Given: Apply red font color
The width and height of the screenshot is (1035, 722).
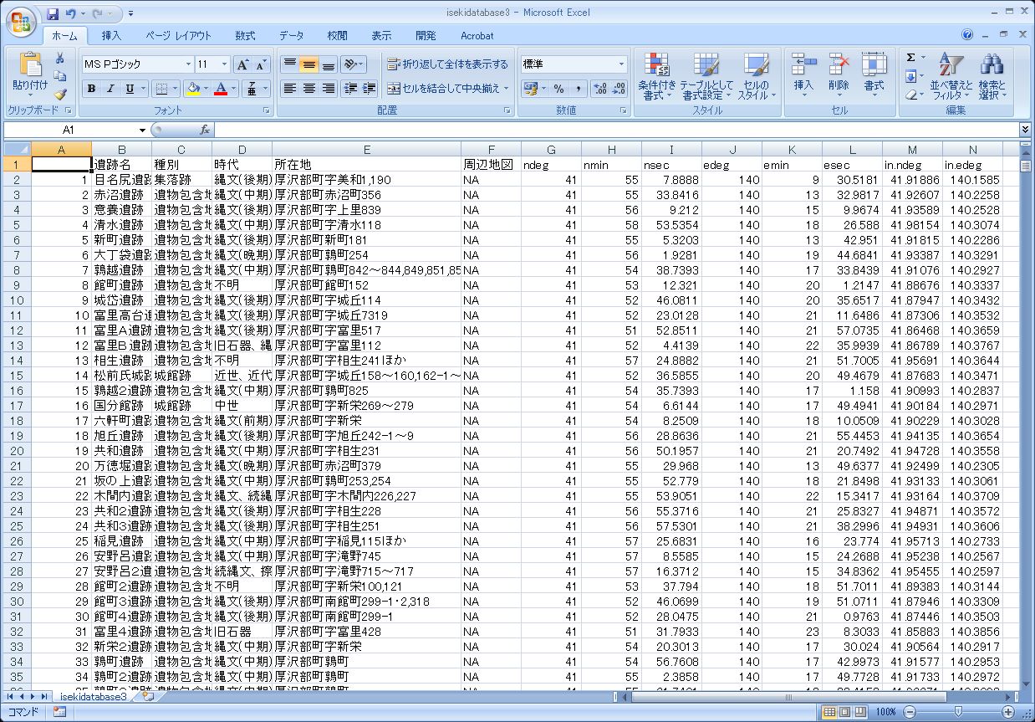Looking at the screenshot, I should pos(221,89).
